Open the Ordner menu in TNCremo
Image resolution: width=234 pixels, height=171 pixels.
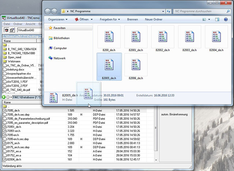(x=18, y=24)
